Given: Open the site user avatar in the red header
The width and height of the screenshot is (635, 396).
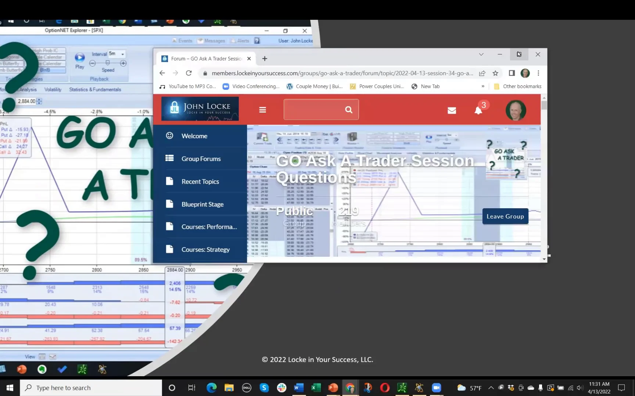Looking at the screenshot, I should (x=516, y=110).
